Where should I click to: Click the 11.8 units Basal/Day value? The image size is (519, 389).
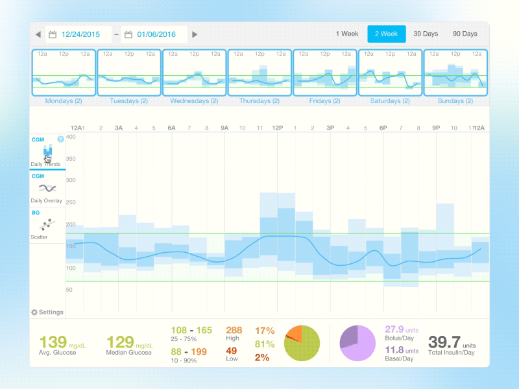[402, 350]
